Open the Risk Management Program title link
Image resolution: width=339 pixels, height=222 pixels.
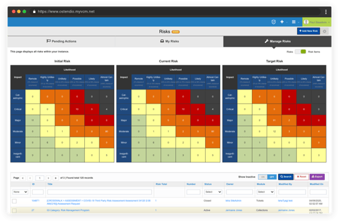[x=68, y=210]
